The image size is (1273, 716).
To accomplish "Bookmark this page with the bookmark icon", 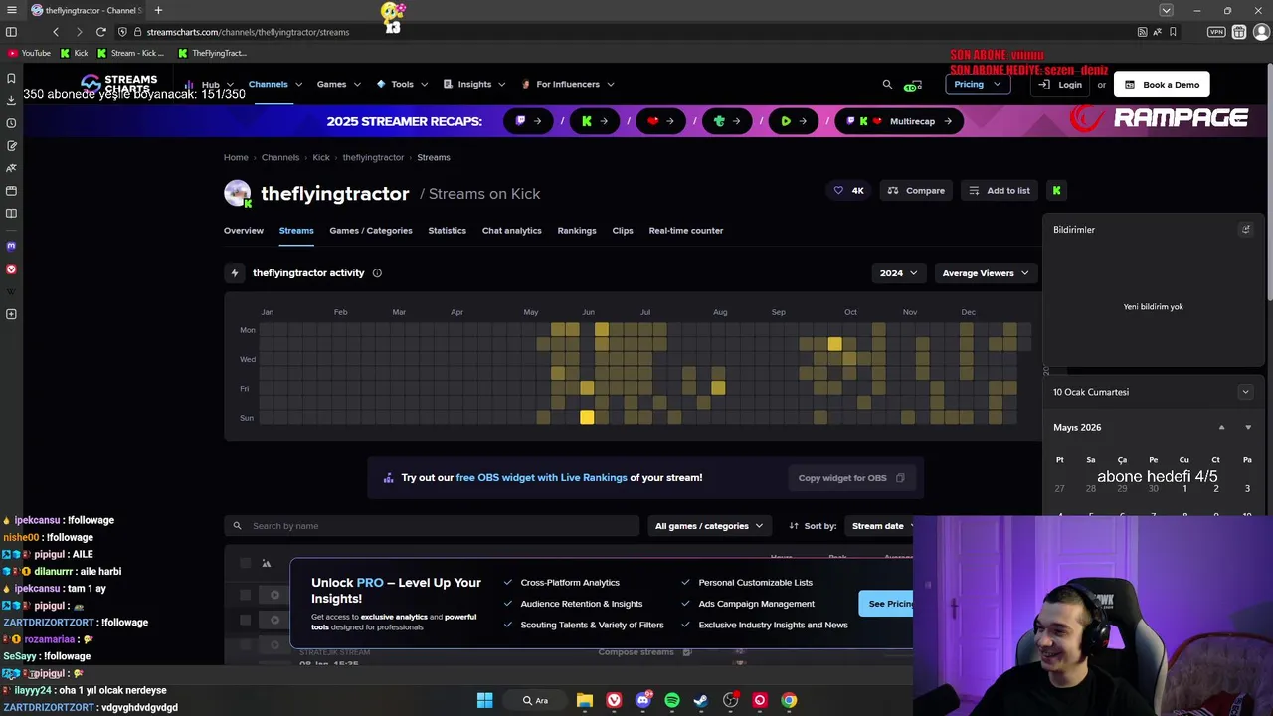I will point(1173,32).
